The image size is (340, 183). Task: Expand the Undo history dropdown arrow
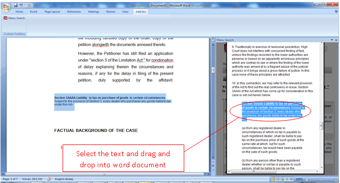click(x=24, y=5)
